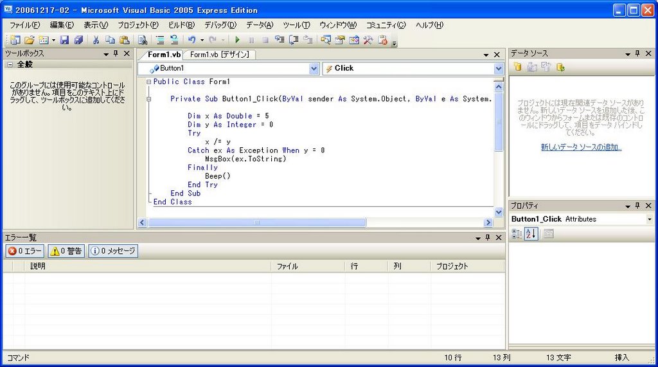Open ツールボックス panel window position menu
Screen dimensions: 658x367
tap(106, 54)
